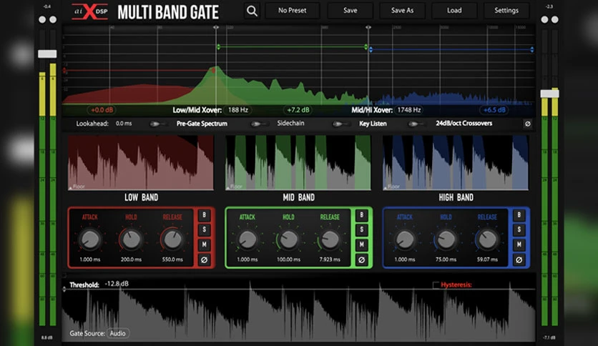Click the output gain fader handle
598x346 pixels.
pyautogui.click(x=549, y=94)
